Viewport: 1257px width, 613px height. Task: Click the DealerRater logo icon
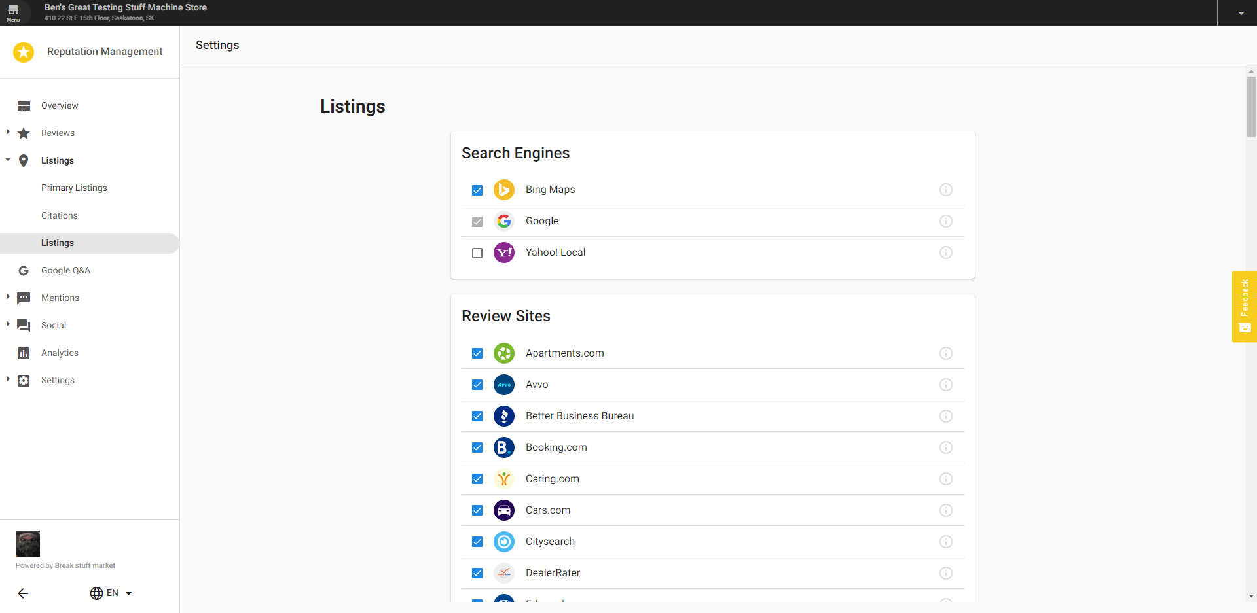tap(504, 573)
